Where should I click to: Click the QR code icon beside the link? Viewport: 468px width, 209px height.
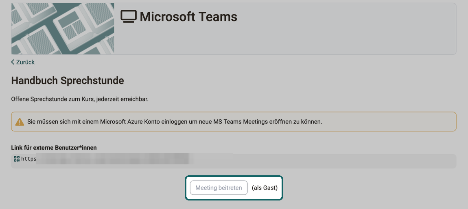point(17,159)
